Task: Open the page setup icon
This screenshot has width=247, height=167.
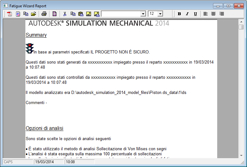Action: point(54,14)
